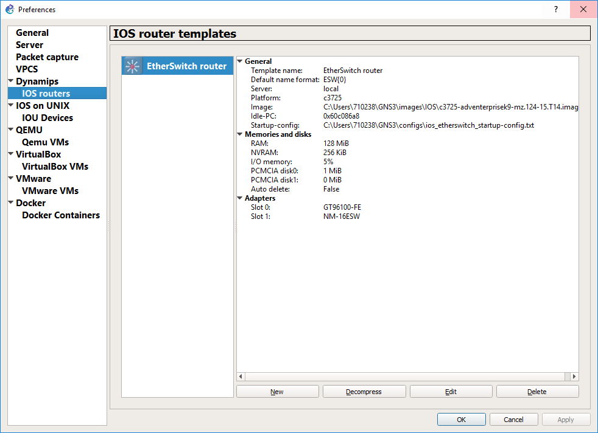Open Packet capture preferences
The width and height of the screenshot is (598, 433).
[x=47, y=57]
